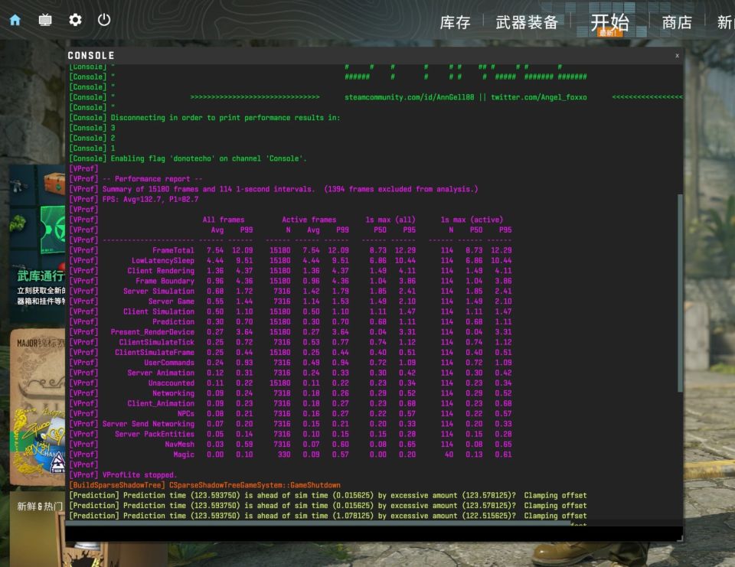
Task: Select the 开始 play tab
Action: [609, 22]
